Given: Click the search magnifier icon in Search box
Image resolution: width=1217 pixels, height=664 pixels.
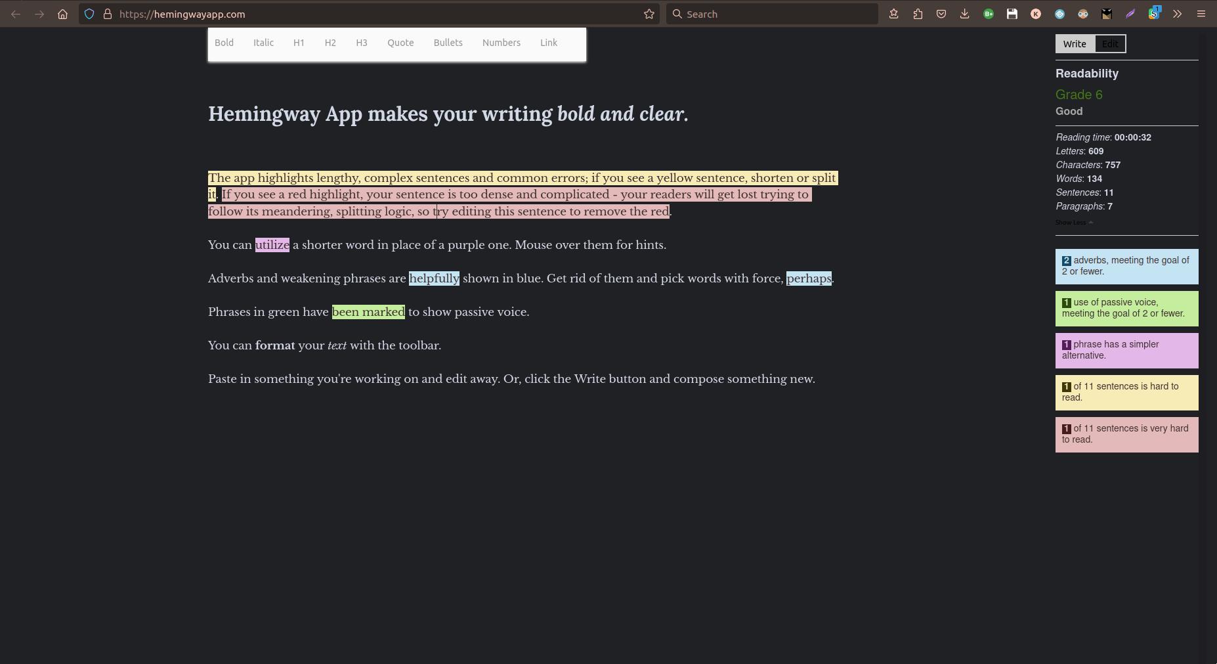Looking at the screenshot, I should (677, 14).
